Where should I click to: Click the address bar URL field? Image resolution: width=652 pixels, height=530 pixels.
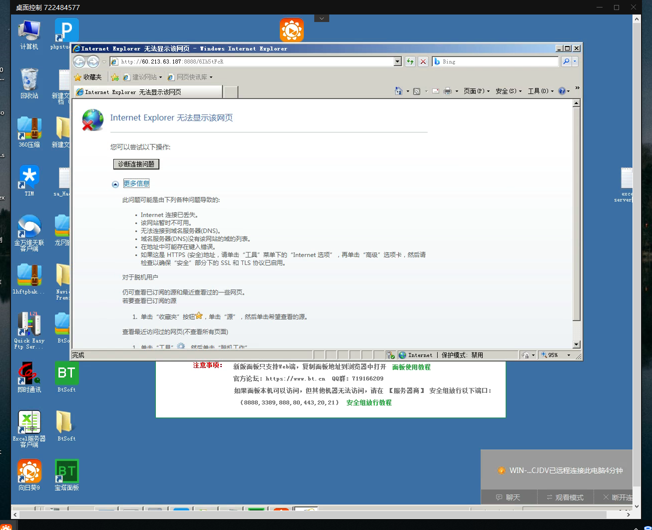pos(252,61)
